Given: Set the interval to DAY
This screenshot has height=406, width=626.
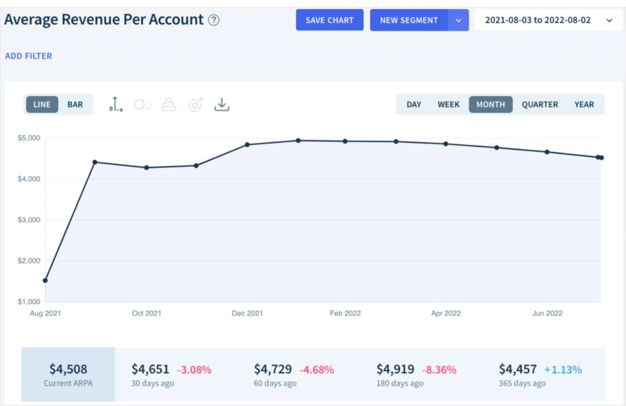Looking at the screenshot, I should tap(414, 104).
